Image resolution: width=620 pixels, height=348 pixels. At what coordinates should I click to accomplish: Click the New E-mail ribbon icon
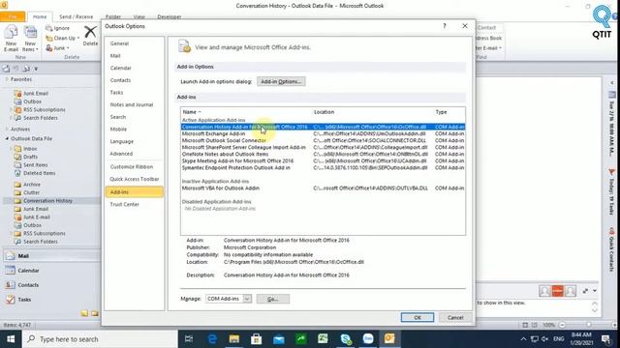point(11,39)
